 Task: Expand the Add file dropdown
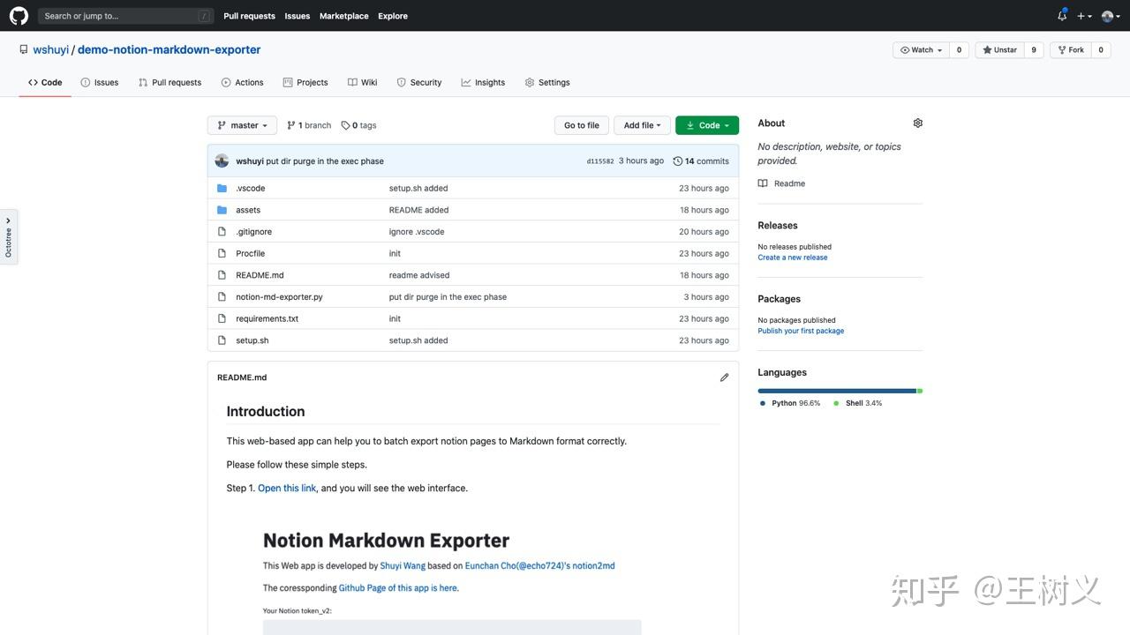(x=641, y=124)
